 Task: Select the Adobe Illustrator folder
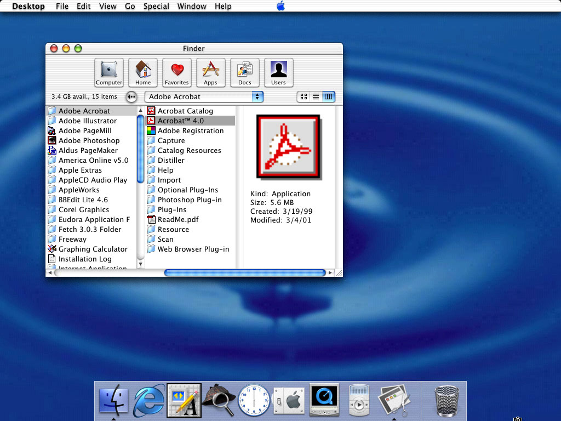[91, 121]
